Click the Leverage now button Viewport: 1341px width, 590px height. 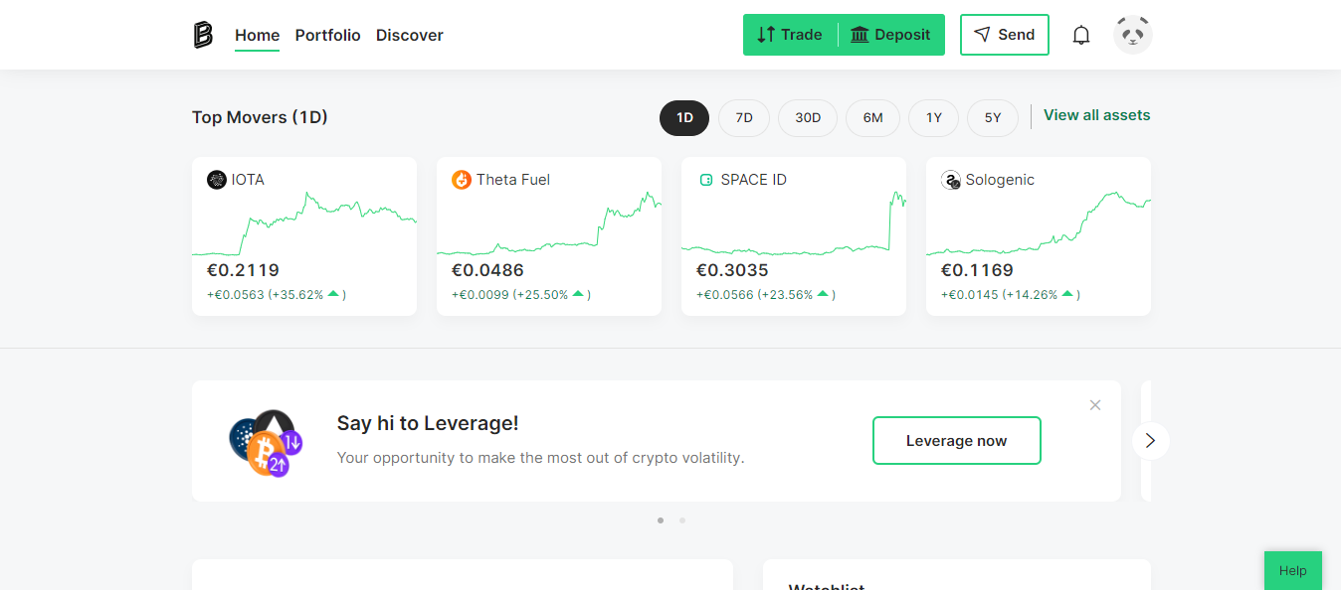957,441
